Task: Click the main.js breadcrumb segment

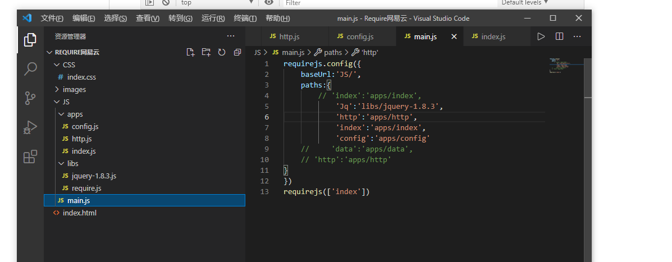Action: pyautogui.click(x=289, y=52)
